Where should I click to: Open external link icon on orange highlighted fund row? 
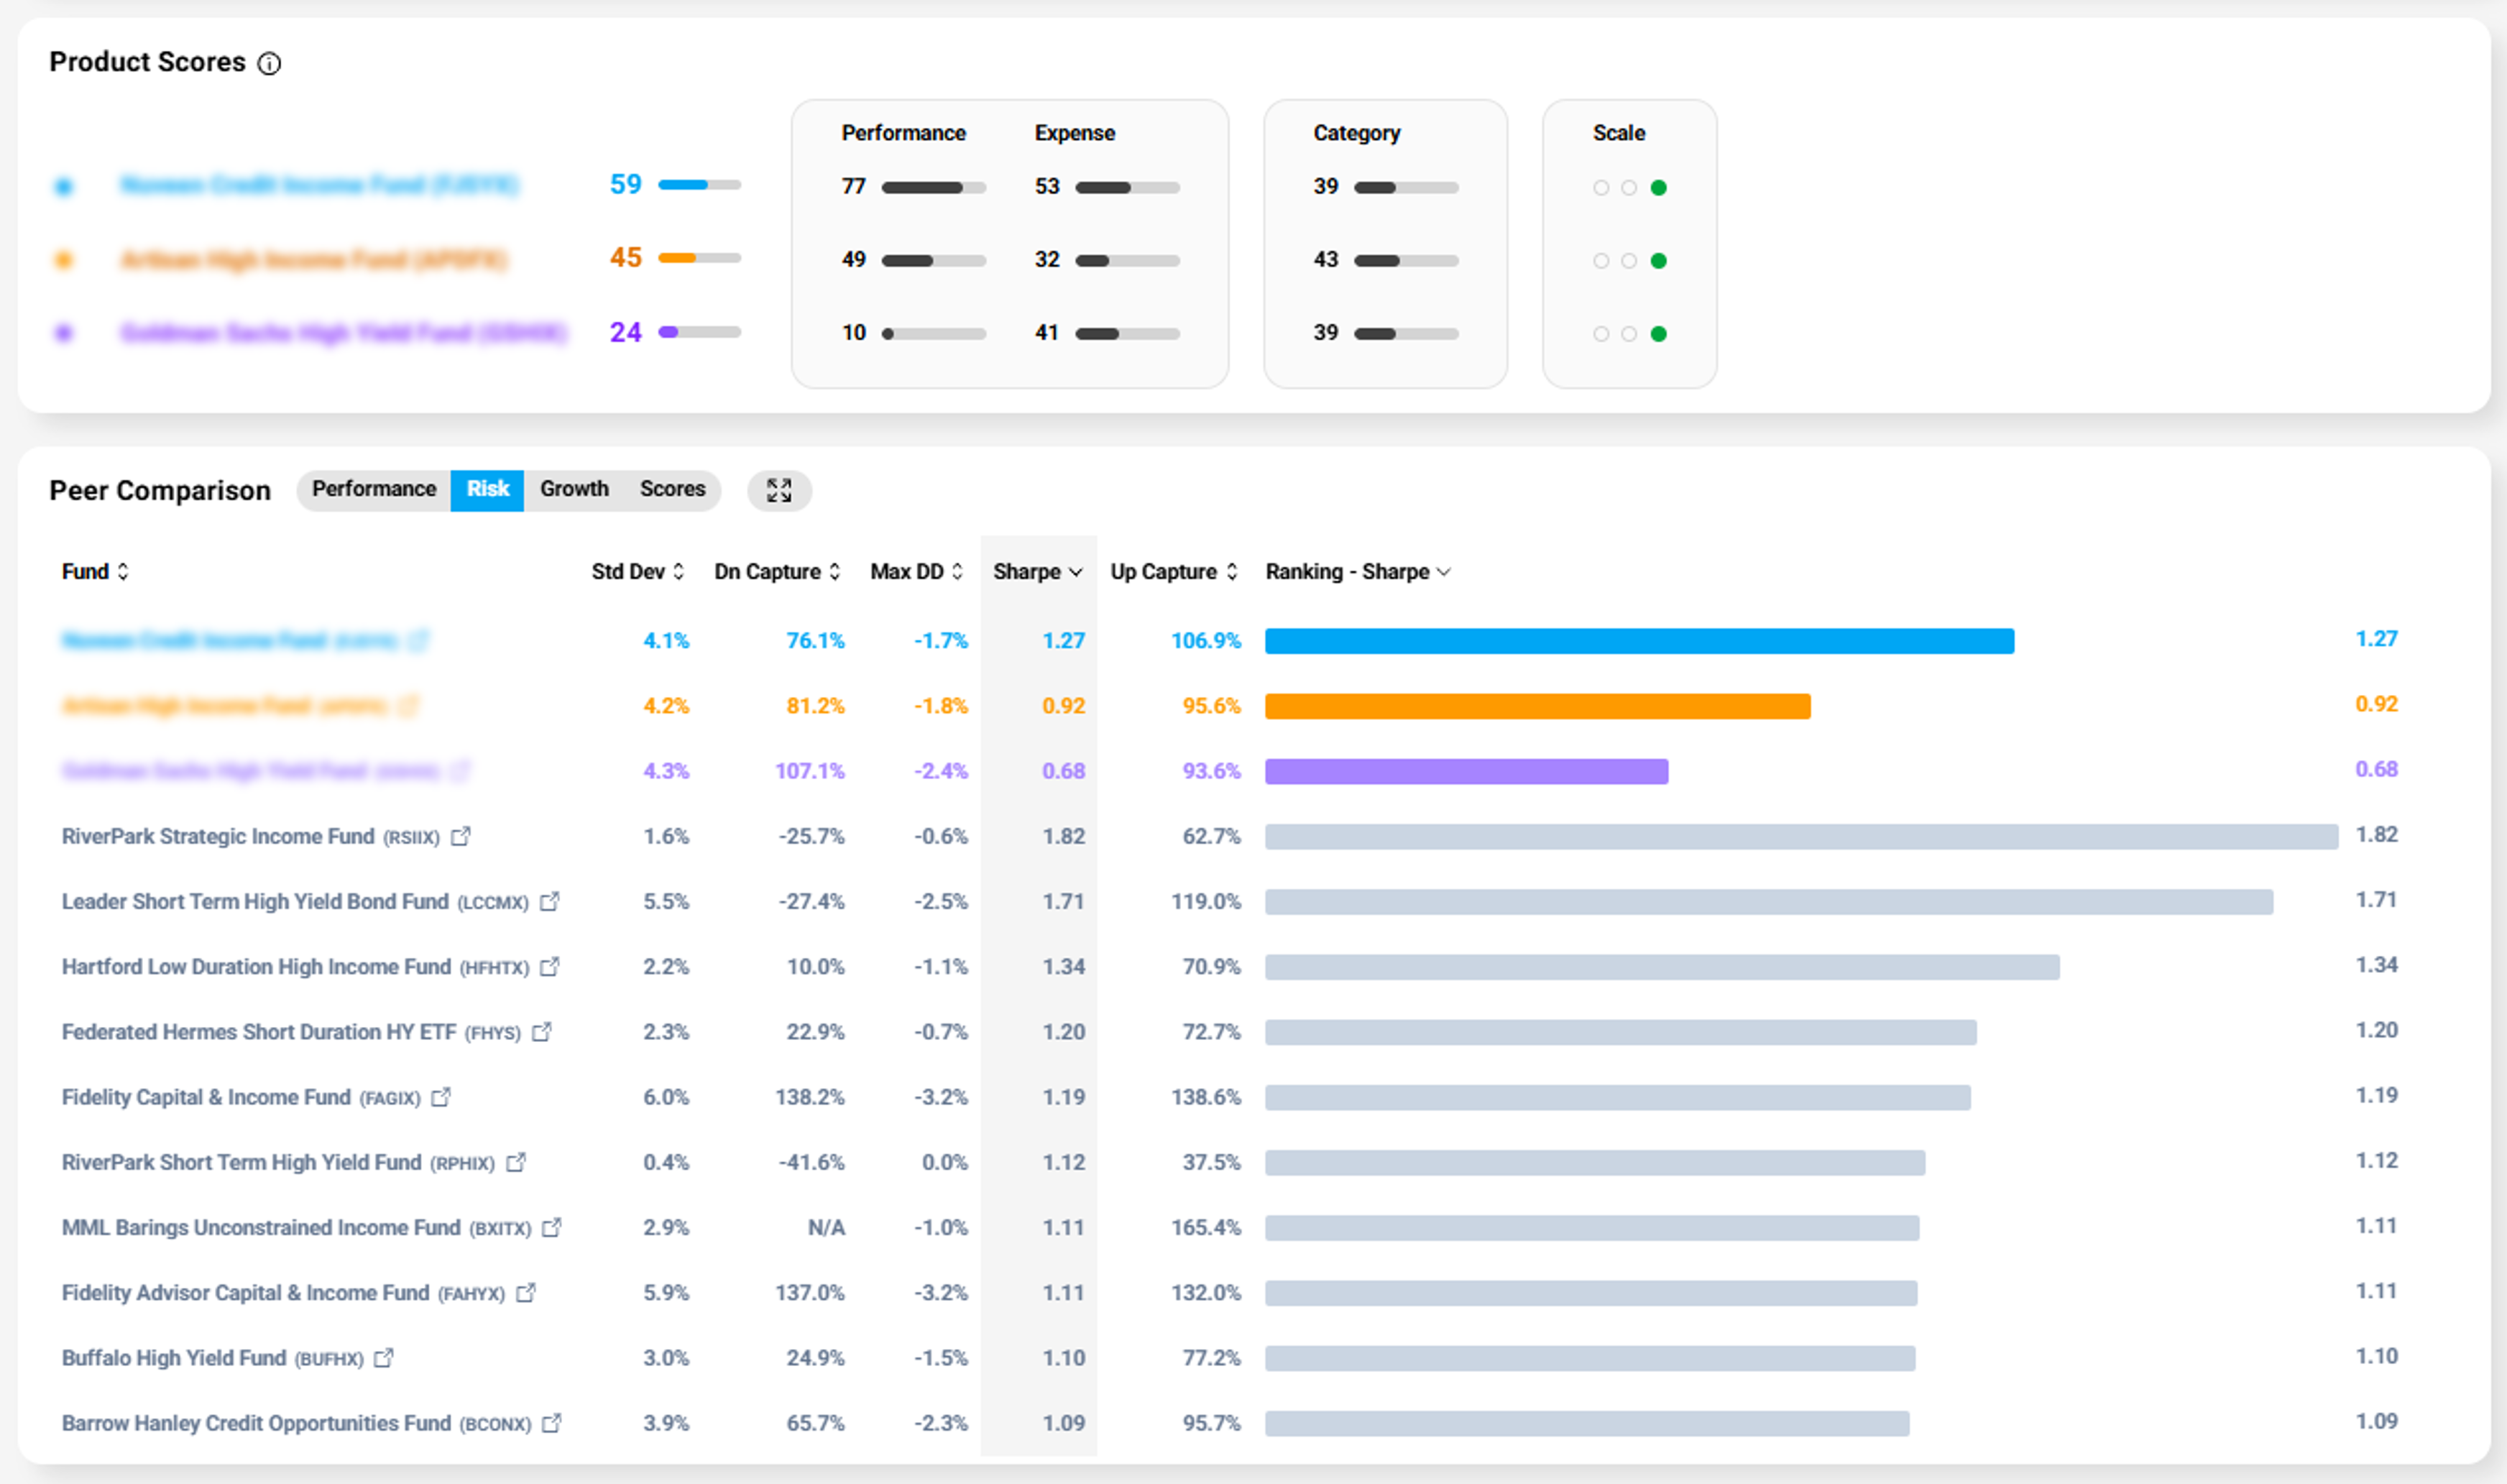(408, 706)
